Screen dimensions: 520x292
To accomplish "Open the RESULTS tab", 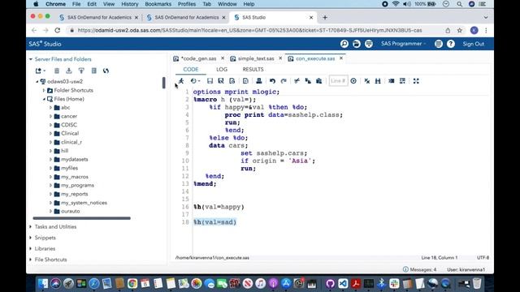I will [x=253, y=69].
